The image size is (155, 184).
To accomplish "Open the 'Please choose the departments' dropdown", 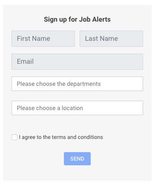I will 77,84.
